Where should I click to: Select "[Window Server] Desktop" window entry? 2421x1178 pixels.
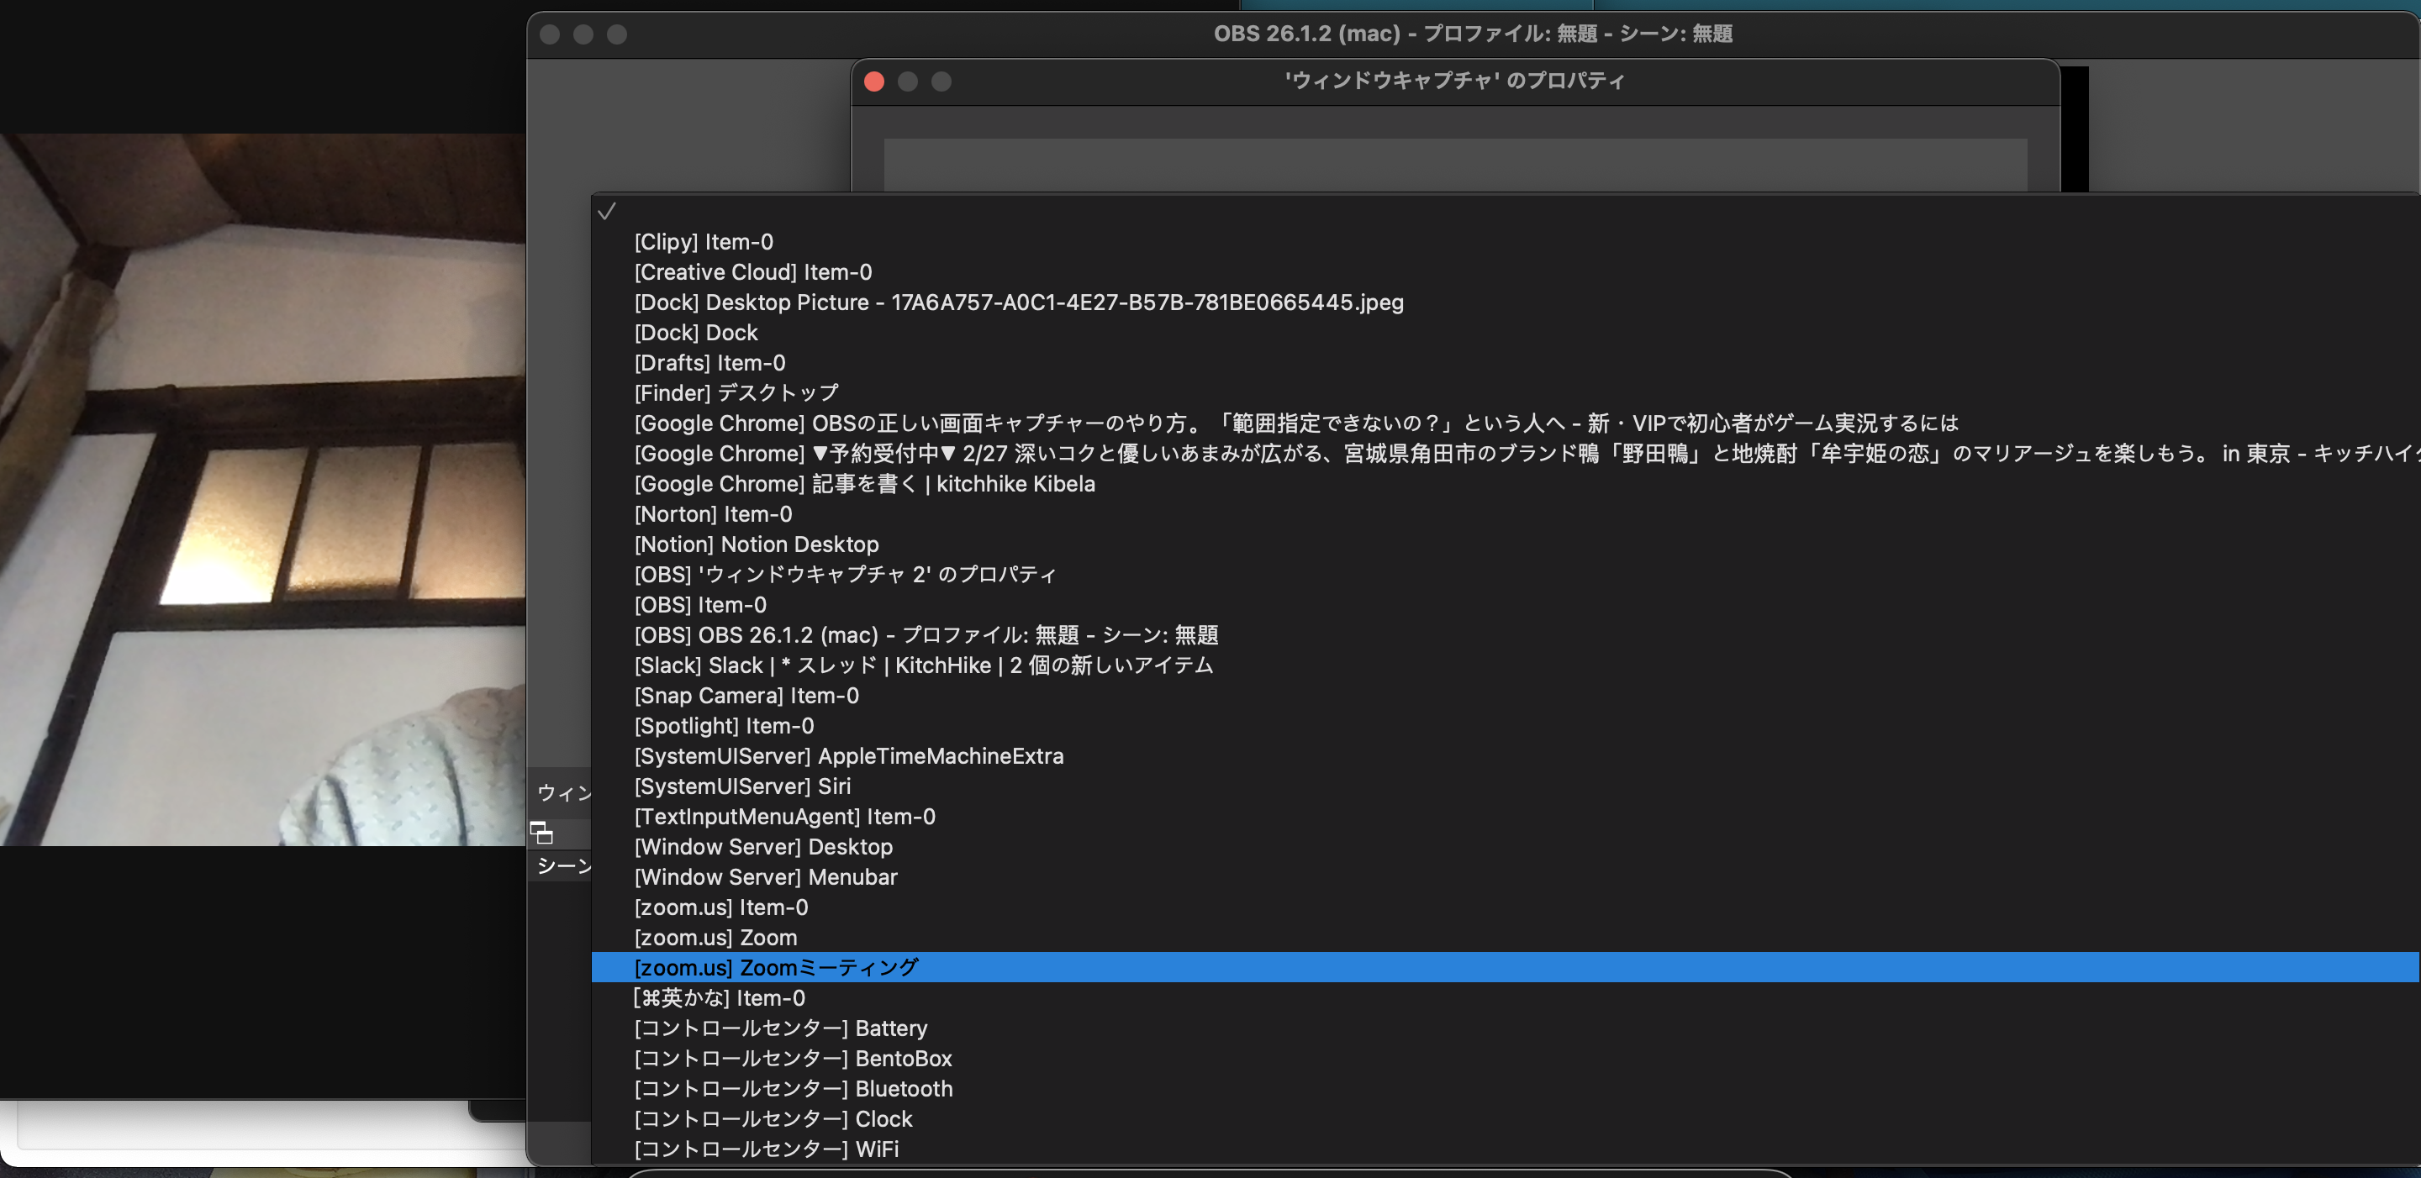click(x=763, y=846)
